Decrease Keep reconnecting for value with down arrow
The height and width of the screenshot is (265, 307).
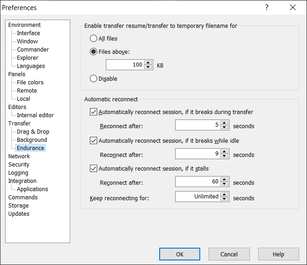pyautogui.click(x=224, y=199)
